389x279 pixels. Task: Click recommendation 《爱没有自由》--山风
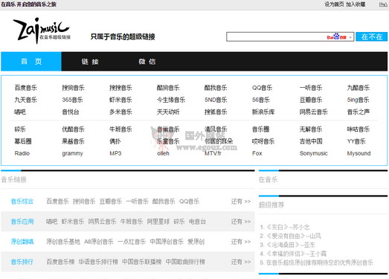point(293,236)
